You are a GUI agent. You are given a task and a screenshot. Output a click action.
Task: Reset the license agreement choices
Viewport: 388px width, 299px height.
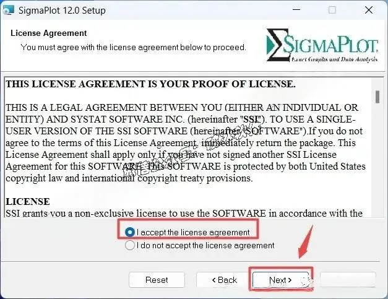coord(157,280)
